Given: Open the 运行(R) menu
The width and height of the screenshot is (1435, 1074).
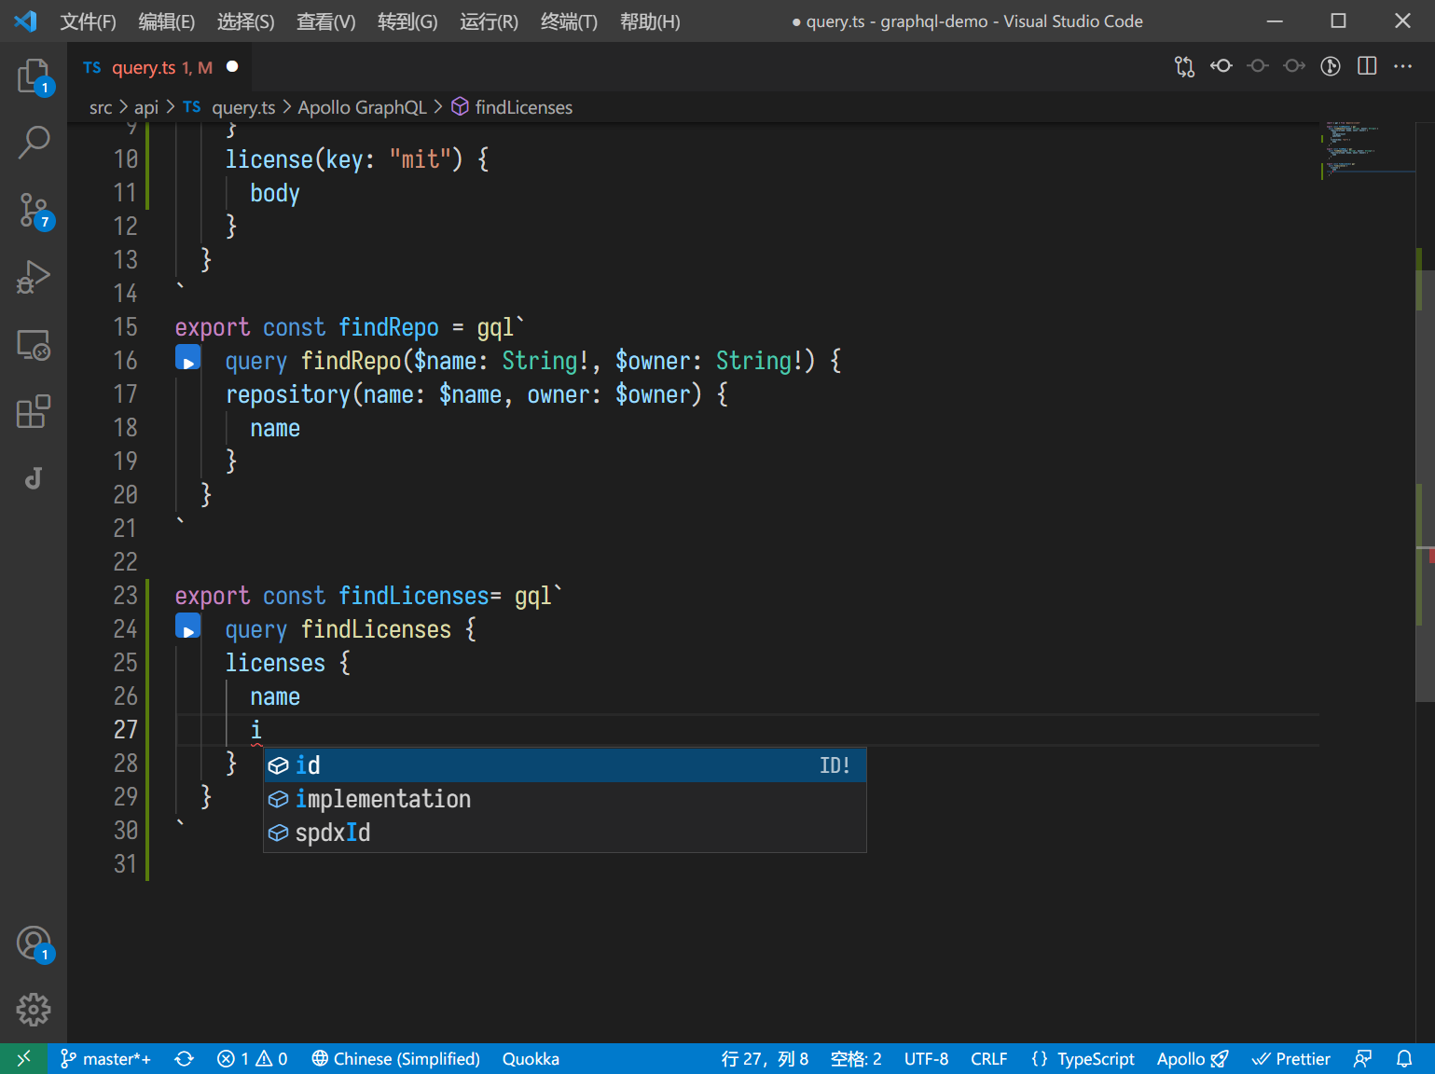Looking at the screenshot, I should click(489, 21).
